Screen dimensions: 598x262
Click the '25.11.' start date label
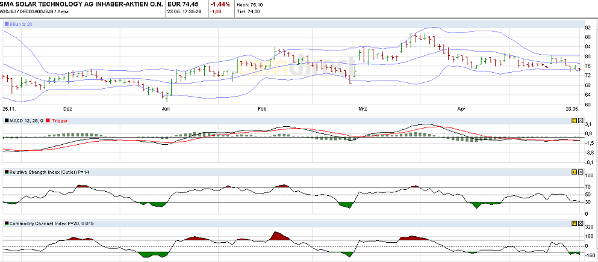tap(8, 109)
